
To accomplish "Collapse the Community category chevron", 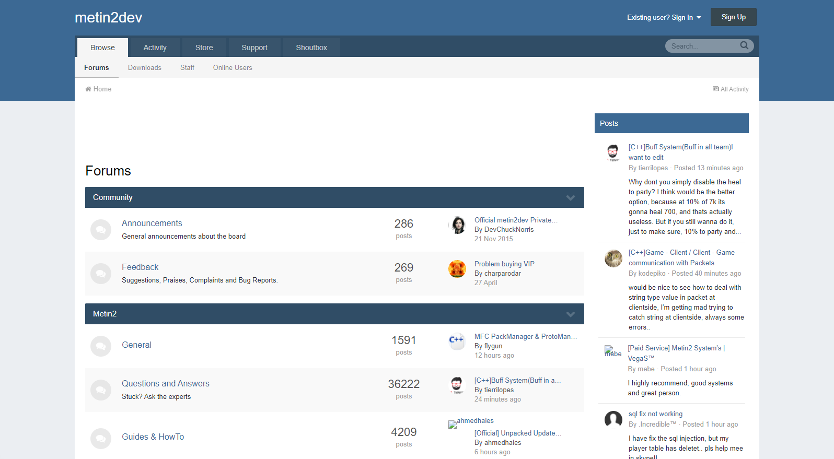I will [571, 197].
